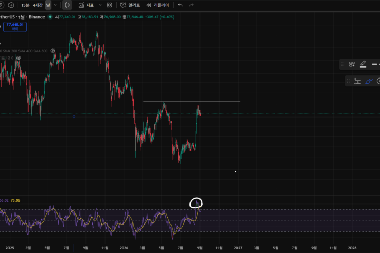Viewport: 380px width, 253px height.
Task: Select the brush drawing tool
Action: pyautogui.click(x=368, y=81)
